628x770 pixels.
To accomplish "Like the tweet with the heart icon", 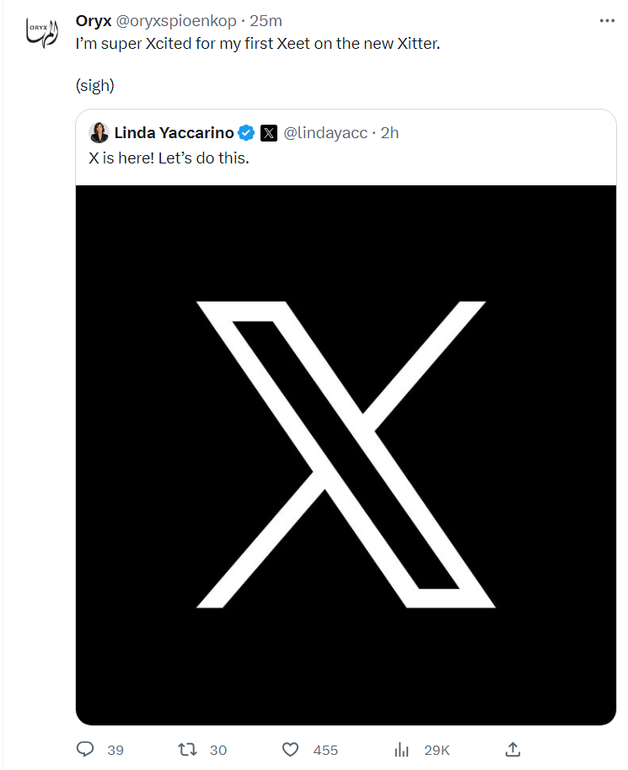I will click(291, 749).
